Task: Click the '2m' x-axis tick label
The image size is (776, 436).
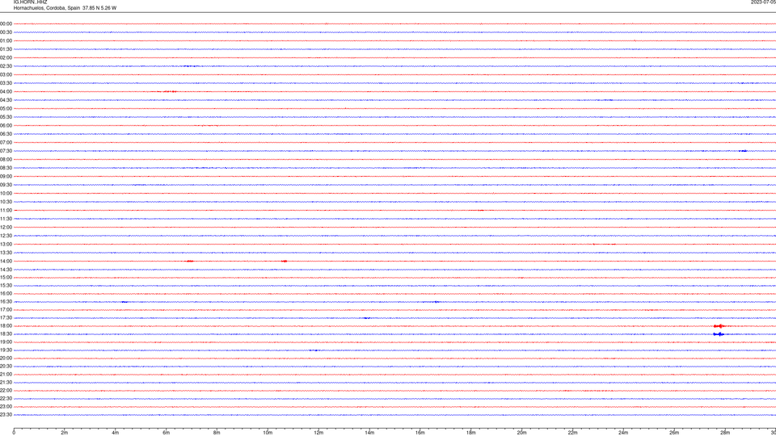Action: tap(65, 433)
